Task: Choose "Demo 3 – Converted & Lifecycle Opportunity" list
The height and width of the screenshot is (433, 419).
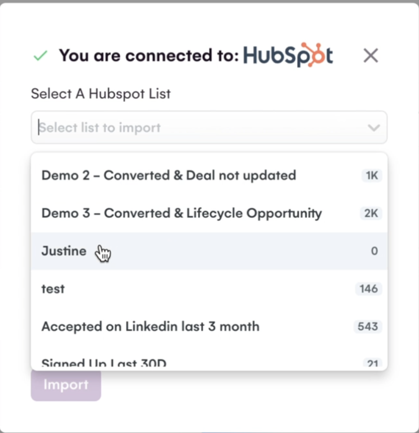Action: (x=181, y=213)
